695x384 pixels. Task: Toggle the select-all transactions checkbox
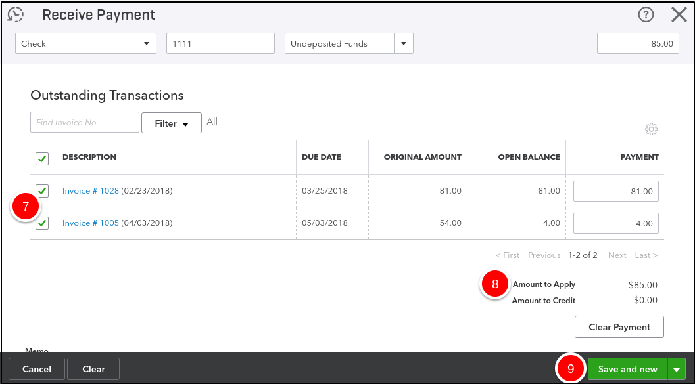pyautogui.click(x=42, y=158)
